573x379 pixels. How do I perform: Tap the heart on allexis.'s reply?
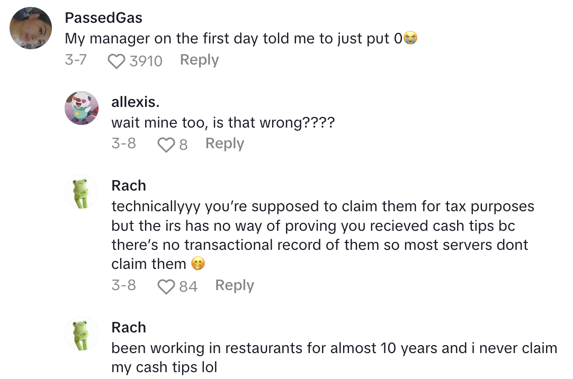tap(166, 145)
